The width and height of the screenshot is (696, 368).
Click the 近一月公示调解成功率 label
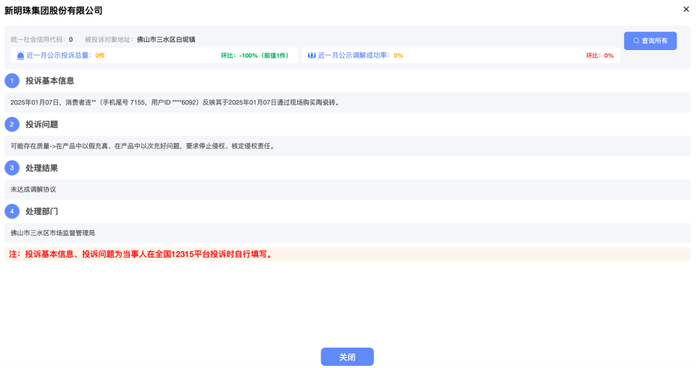pos(355,56)
